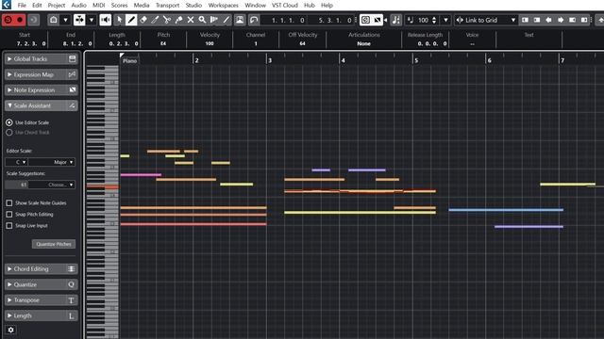Viewport: 604px width, 339px height.
Task: Open Scale Suggestions Choose dropdown
Action: [52, 185]
